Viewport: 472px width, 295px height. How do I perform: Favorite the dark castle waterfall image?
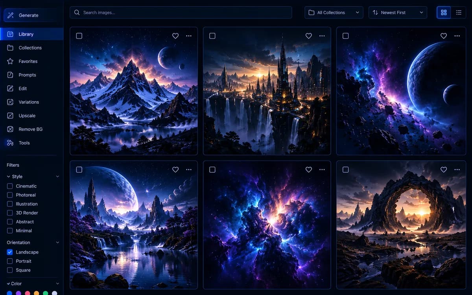309,36
